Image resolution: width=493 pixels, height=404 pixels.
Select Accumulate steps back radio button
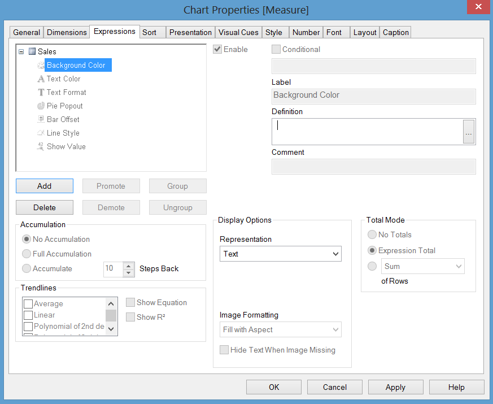(27, 268)
